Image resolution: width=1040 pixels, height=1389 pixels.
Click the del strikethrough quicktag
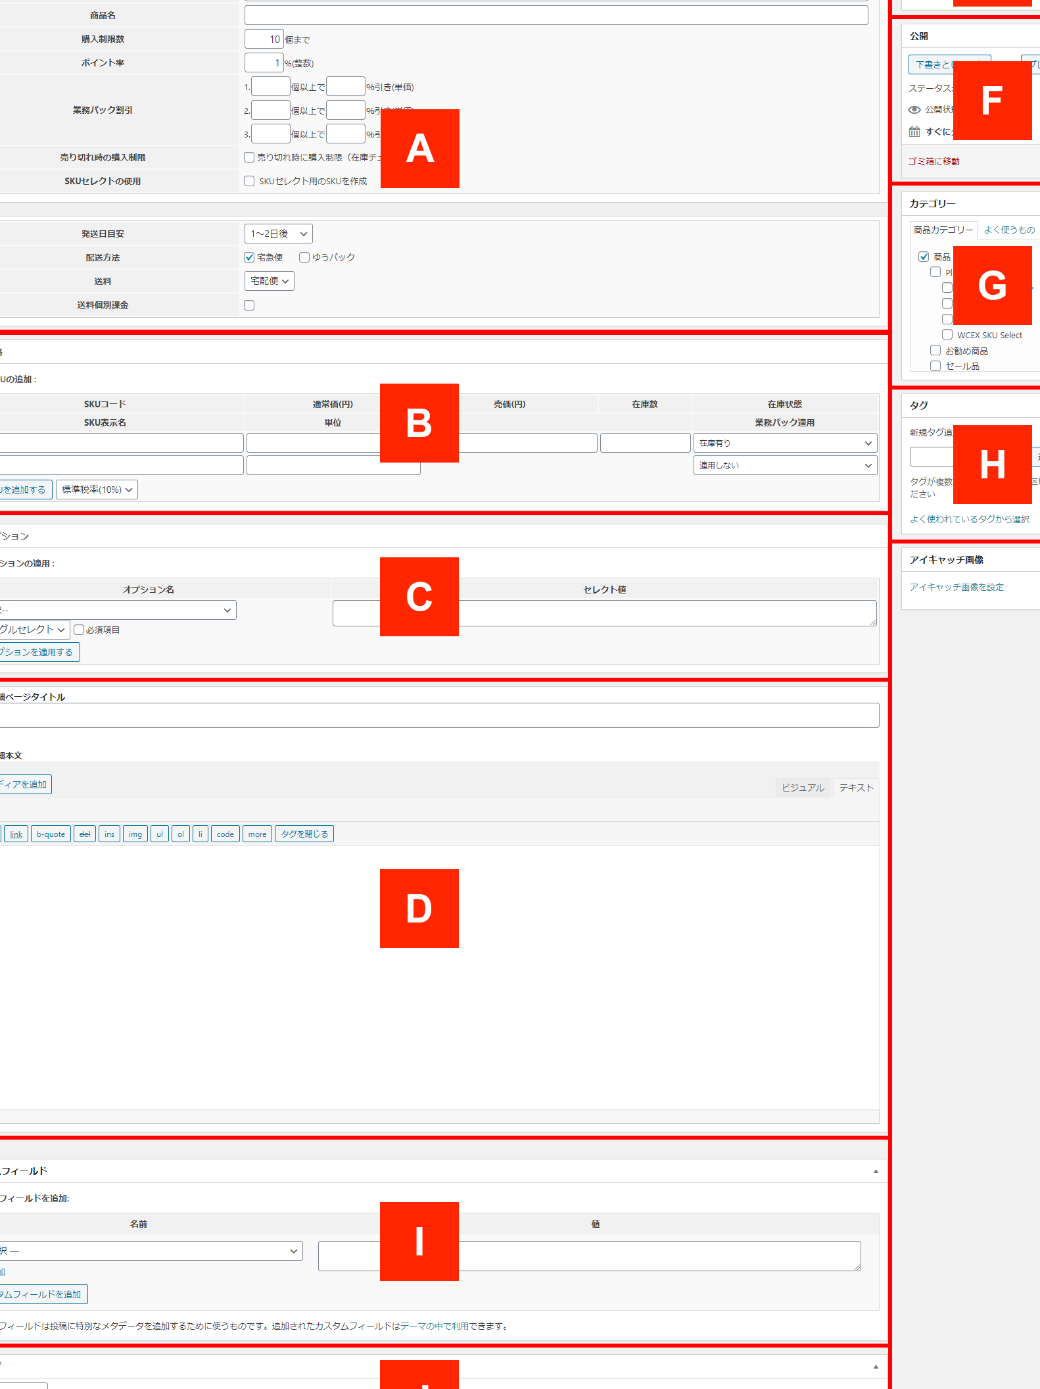(x=85, y=834)
